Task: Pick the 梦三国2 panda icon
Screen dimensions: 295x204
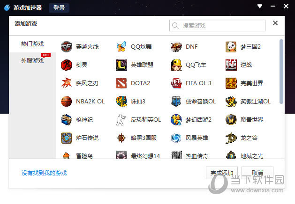Action: [x=231, y=46]
